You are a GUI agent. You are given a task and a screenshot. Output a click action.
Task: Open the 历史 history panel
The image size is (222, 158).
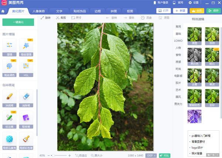pyautogui.click(x=146, y=18)
